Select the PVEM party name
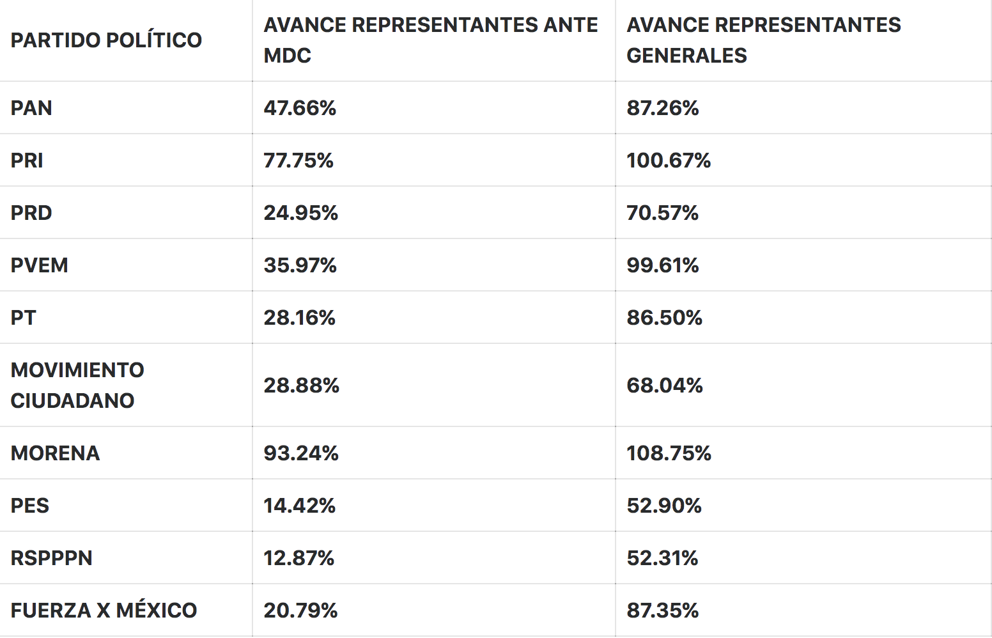The image size is (992, 638). (39, 265)
